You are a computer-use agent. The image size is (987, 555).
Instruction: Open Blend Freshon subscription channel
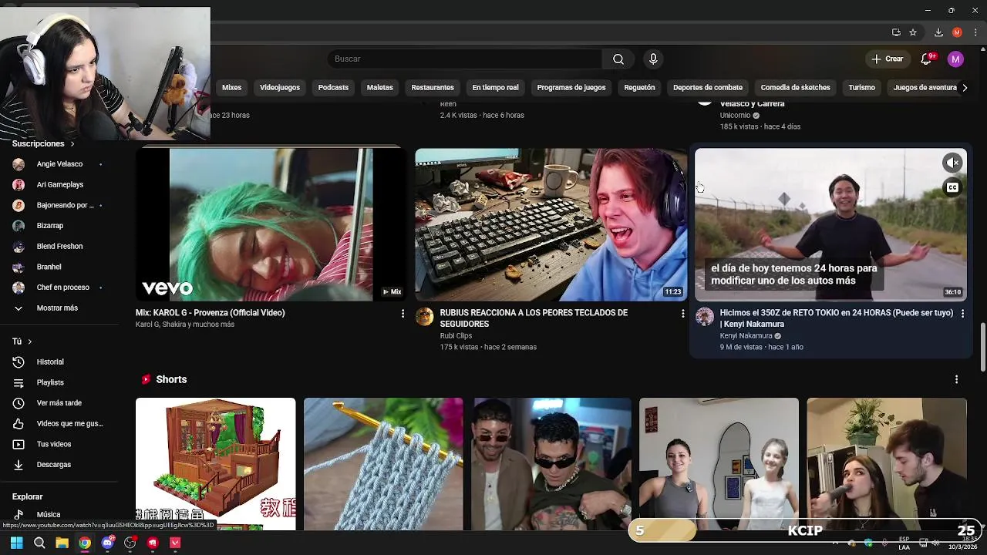click(59, 247)
